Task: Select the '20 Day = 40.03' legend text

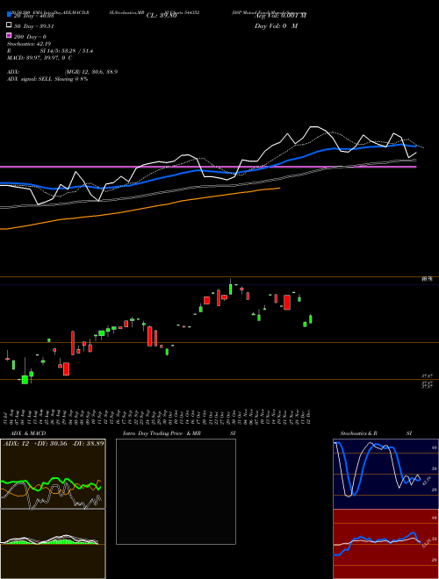Action: [34, 16]
